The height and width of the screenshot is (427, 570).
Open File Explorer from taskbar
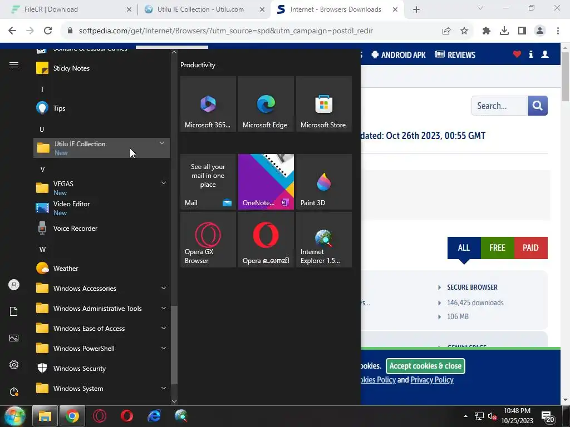click(x=45, y=416)
